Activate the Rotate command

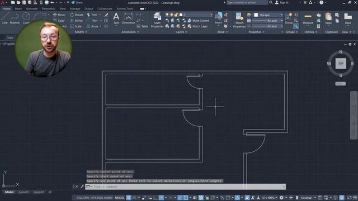click(x=77, y=15)
